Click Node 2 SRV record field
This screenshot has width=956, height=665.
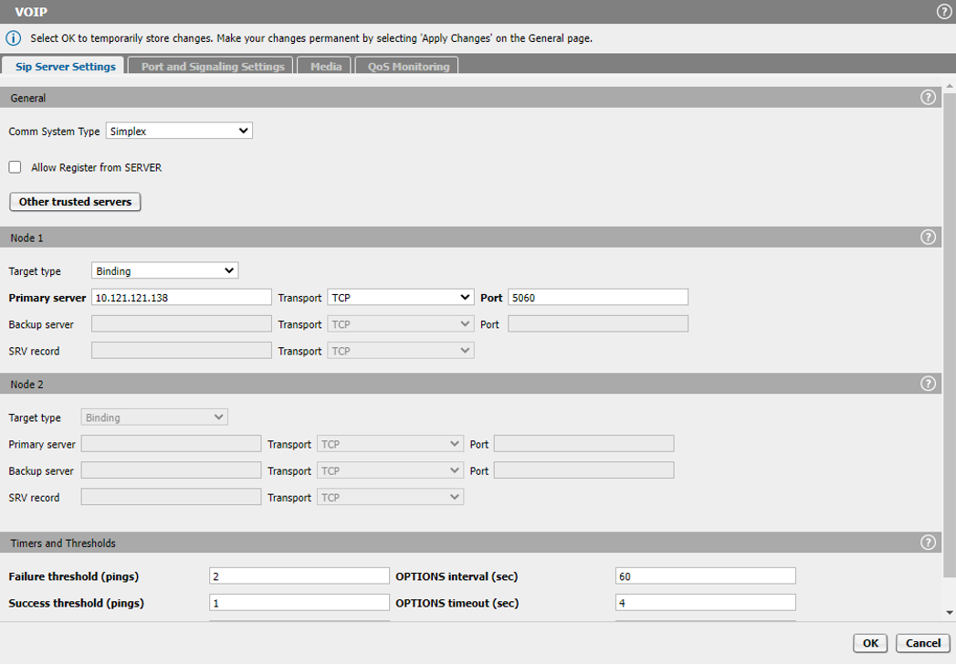pos(172,497)
